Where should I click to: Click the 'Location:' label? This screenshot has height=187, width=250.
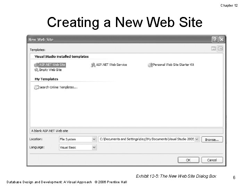coord(36,139)
